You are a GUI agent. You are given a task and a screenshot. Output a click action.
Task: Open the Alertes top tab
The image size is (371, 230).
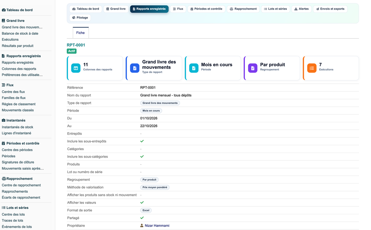pyautogui.click(x=301, y=9)
